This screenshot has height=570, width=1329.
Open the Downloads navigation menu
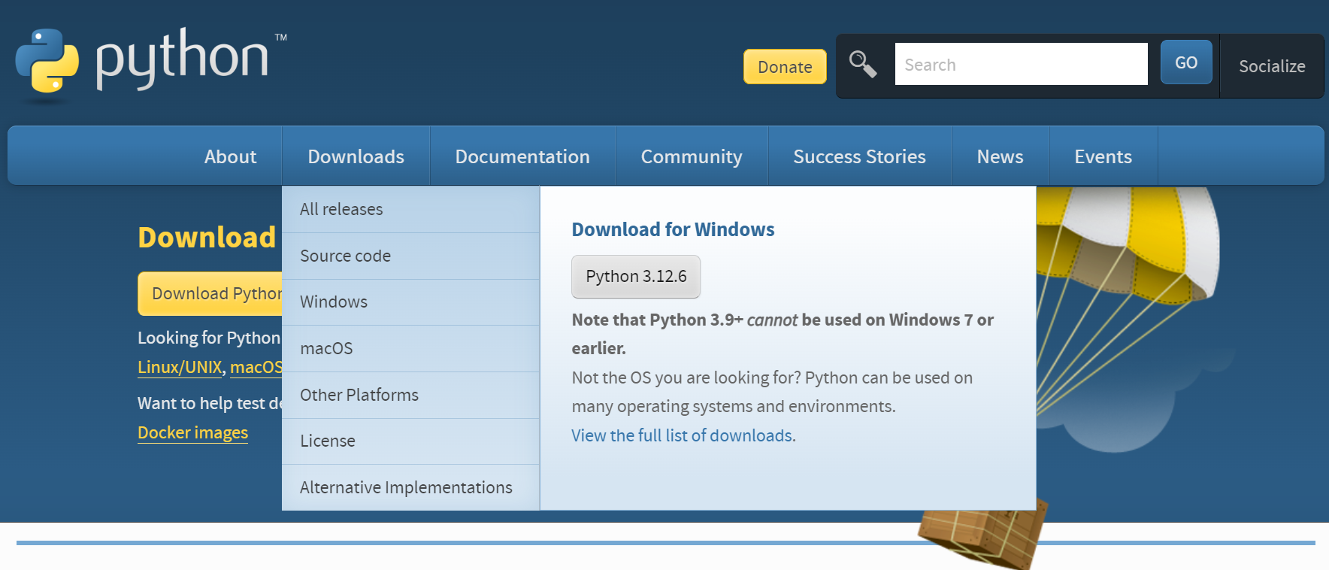click(x=356, y=156)
